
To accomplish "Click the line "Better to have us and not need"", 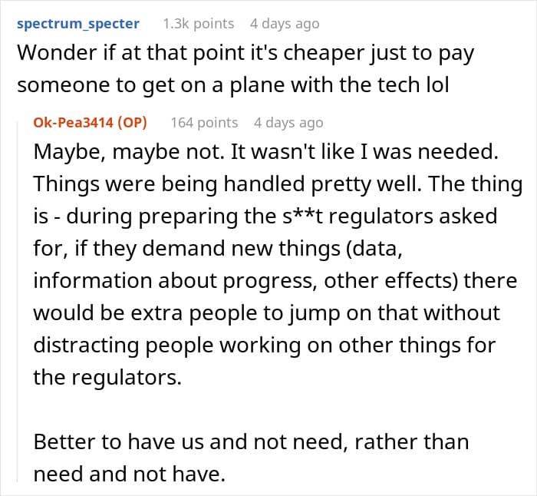I will [x=251, y=441].
